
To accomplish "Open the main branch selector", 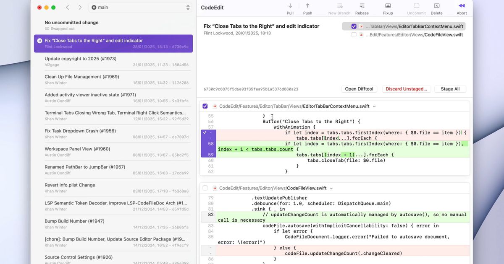I will tap(140, 8).
